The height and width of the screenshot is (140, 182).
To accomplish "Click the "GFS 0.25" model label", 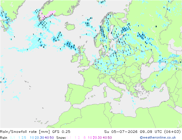I will coord(61,132).
